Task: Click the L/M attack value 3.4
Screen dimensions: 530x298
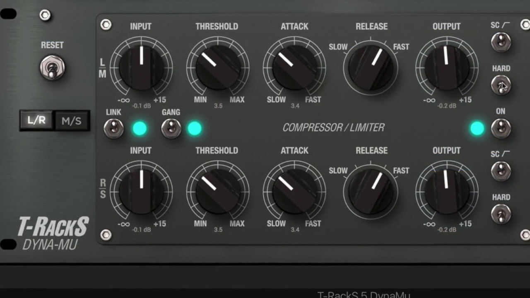Action: click(295, 106)
